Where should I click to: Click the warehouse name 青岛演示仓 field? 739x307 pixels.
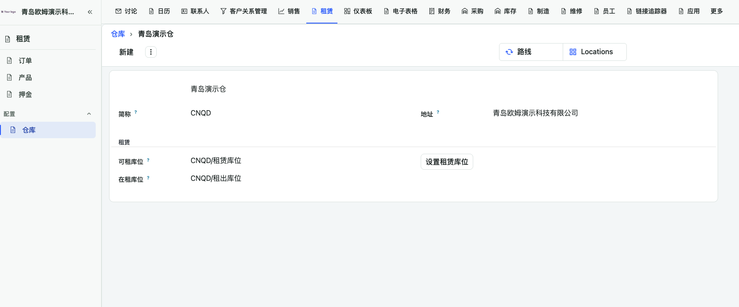pyautogui.click(x=208, y=89)
